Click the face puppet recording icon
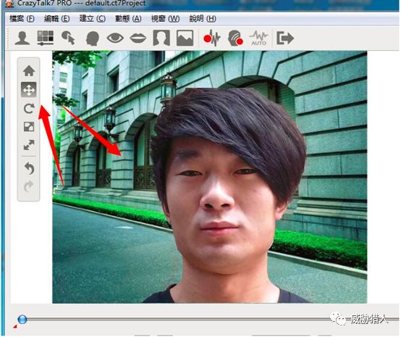The width and height of the screenshot is (401, 337). pyautogui.click(x=235, y=38)
